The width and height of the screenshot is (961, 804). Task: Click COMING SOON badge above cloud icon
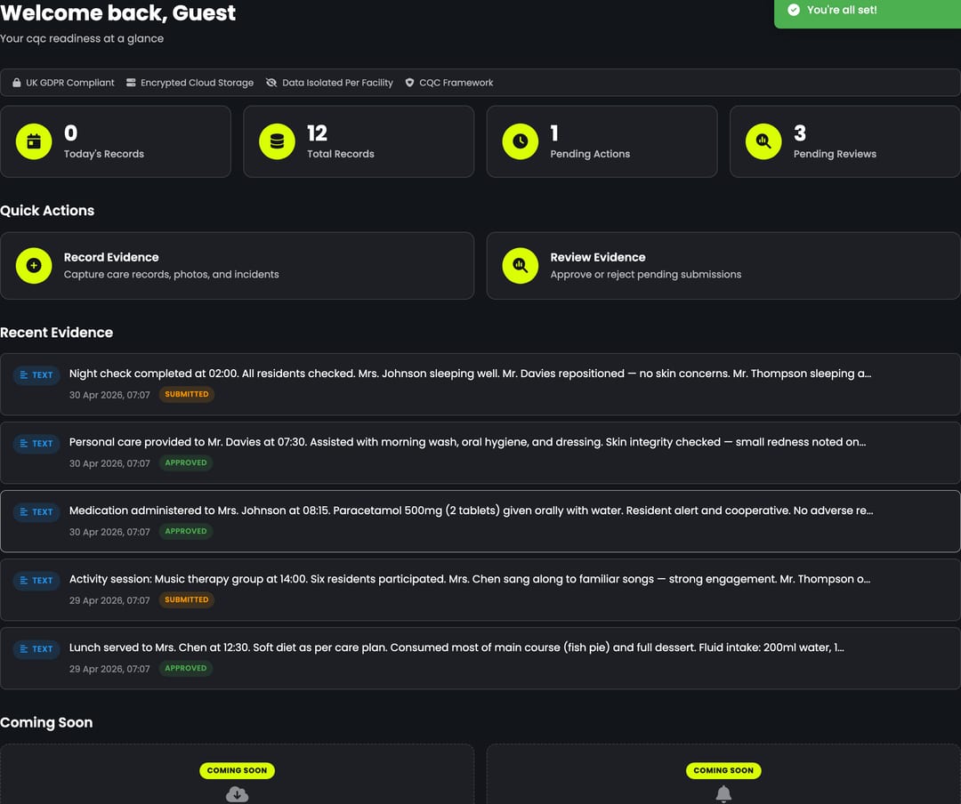[x=238, y=770]
